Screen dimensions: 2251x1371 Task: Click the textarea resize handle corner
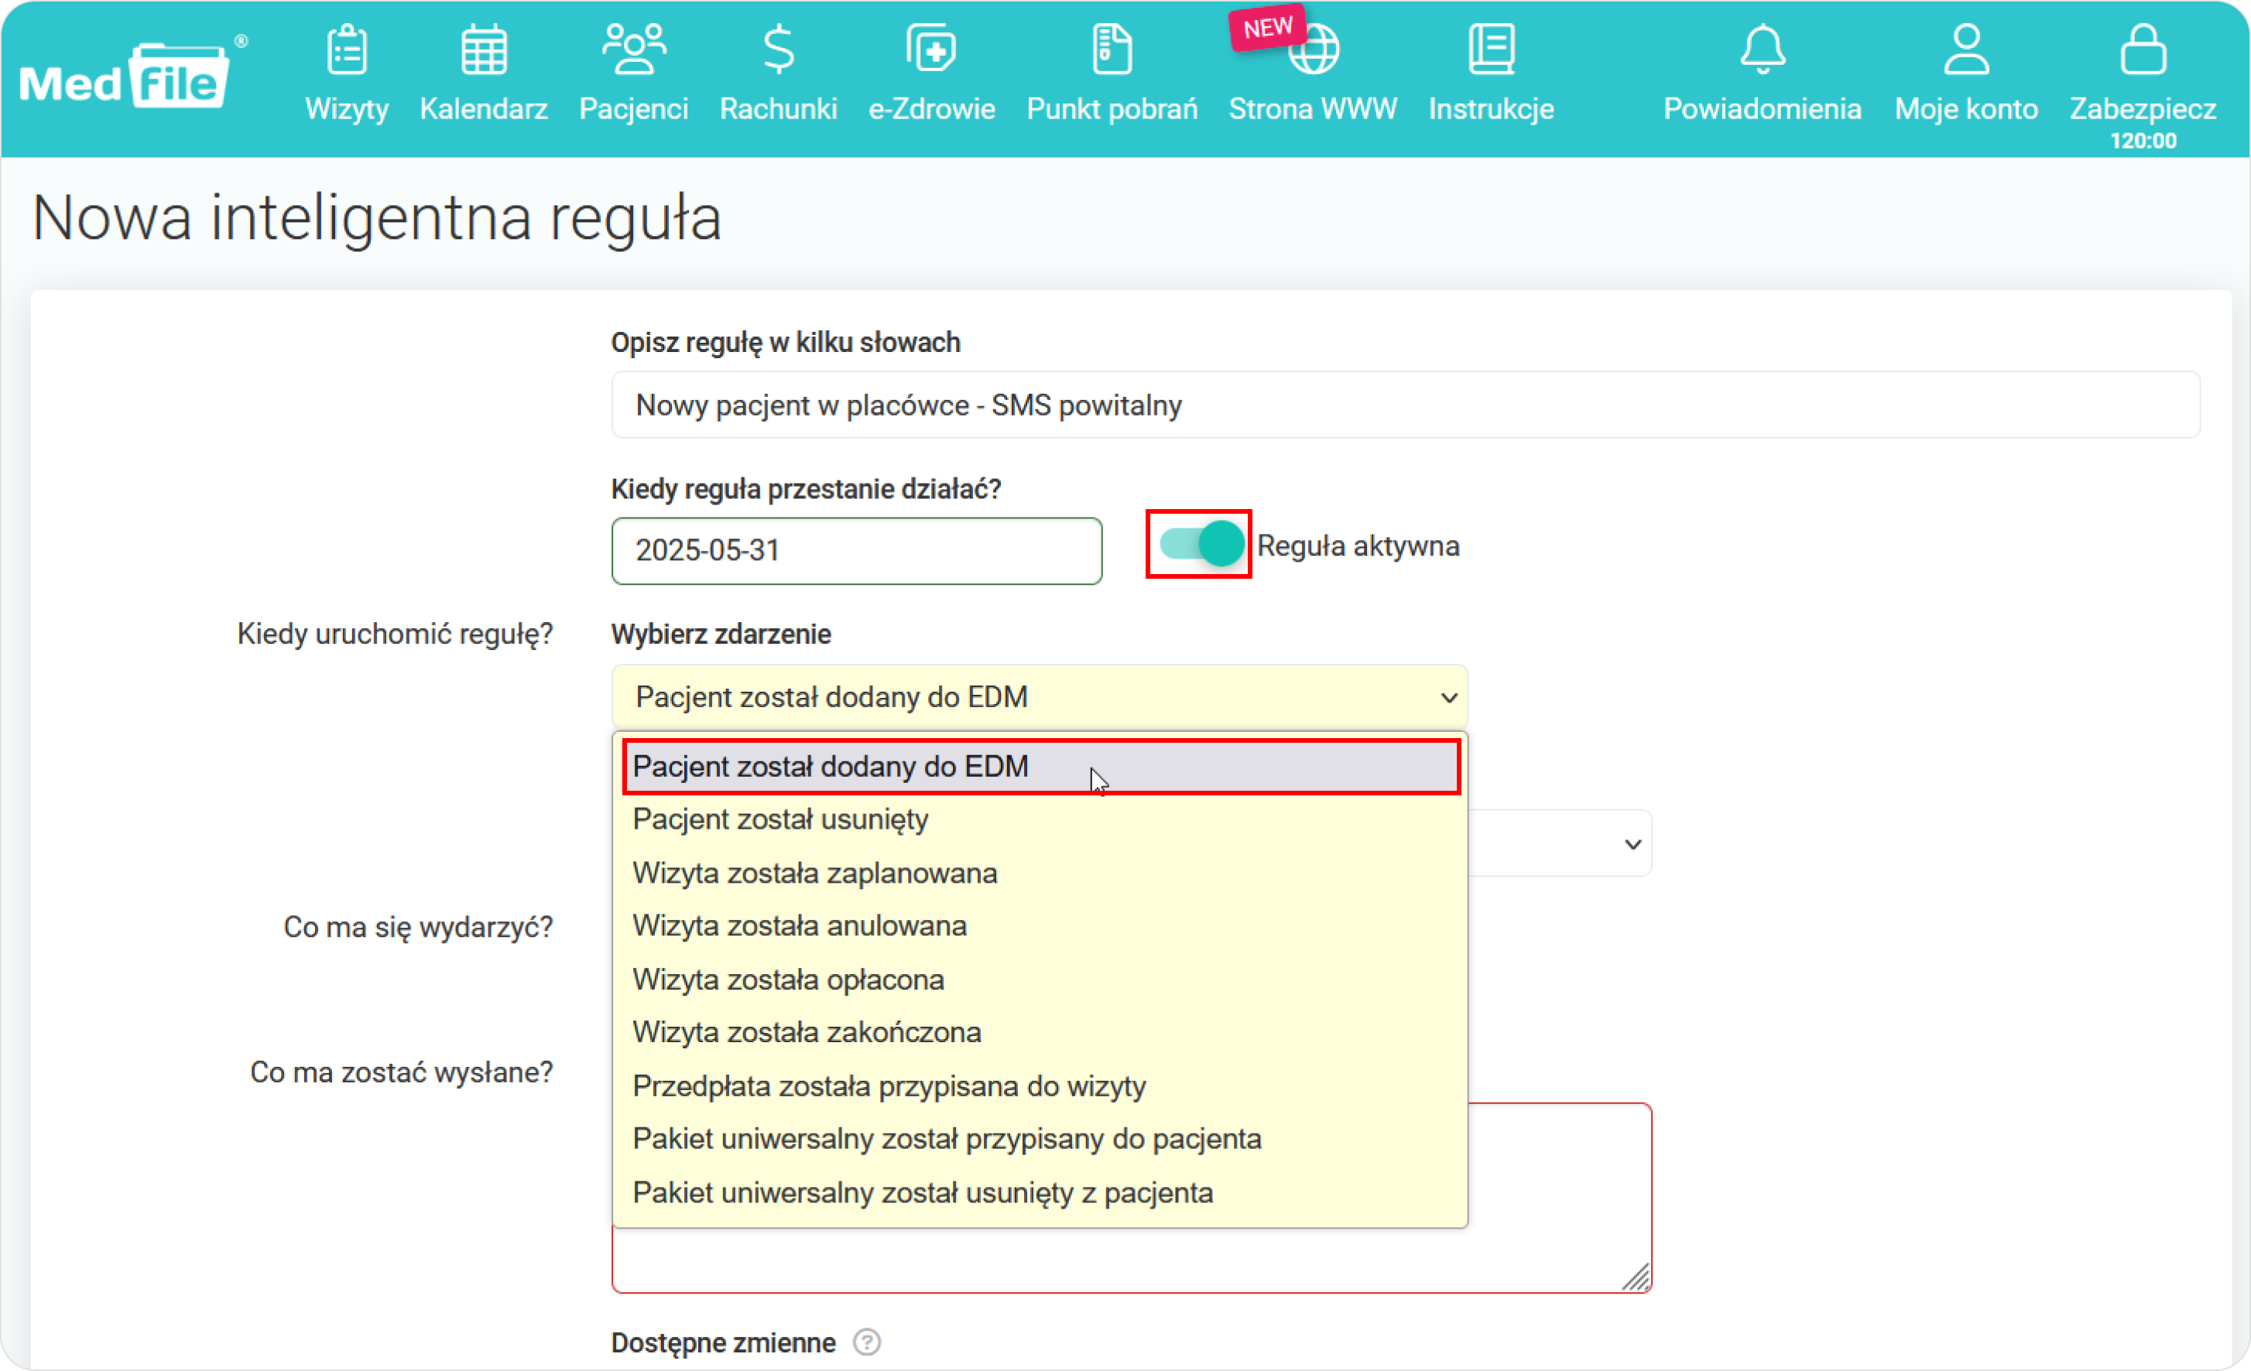pyautogui.click(x=1636, y=1277)
